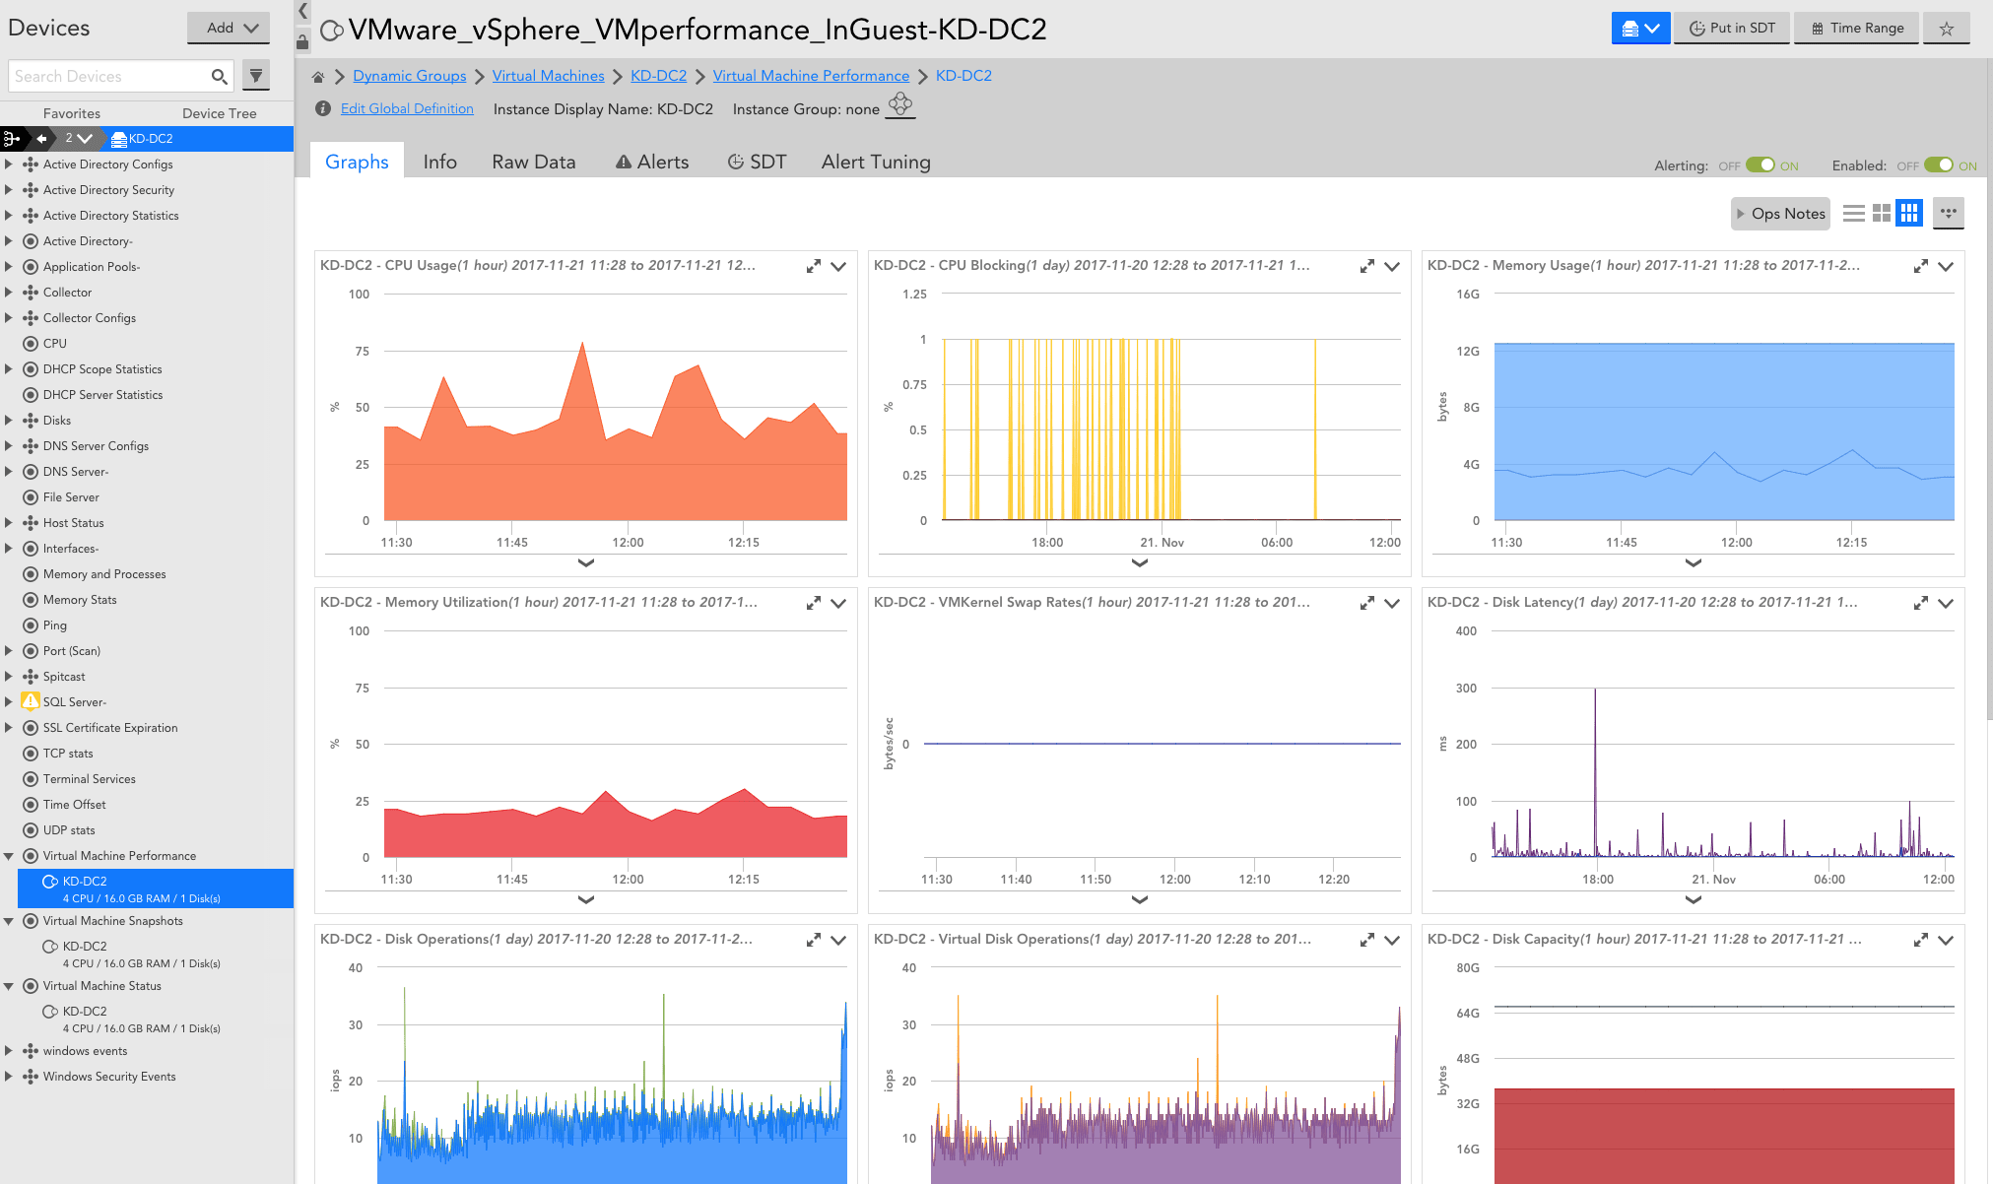
Task: Open the Raw Data tab
Action: click(534, 162)
